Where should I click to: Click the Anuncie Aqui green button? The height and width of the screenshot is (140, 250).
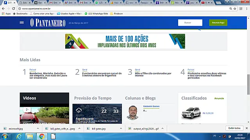click(218, 23)
